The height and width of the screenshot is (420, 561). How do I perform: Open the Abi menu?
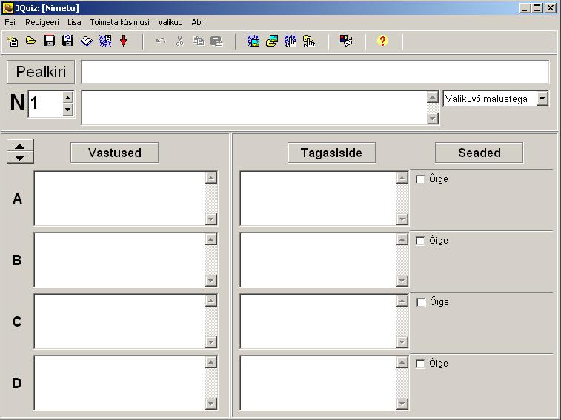[197, 22]
